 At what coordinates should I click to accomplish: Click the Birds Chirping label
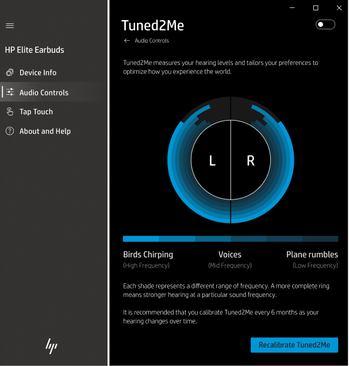pyautogui.click(x=148, y=255)
